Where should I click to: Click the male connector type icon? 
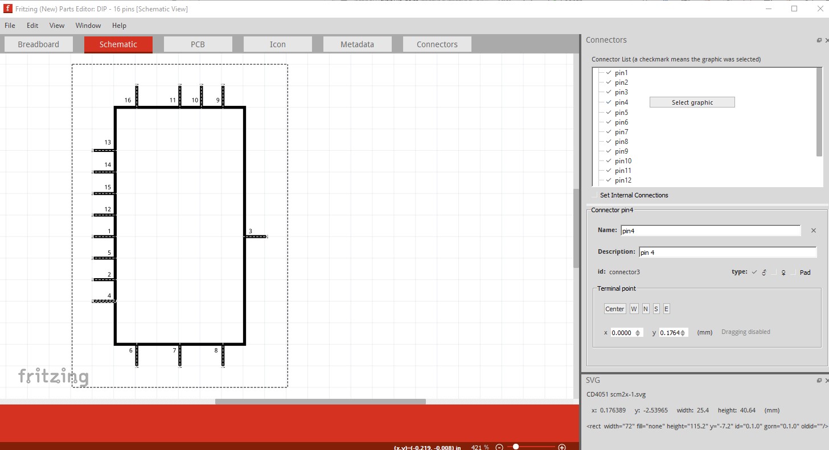tap(764, 272)
